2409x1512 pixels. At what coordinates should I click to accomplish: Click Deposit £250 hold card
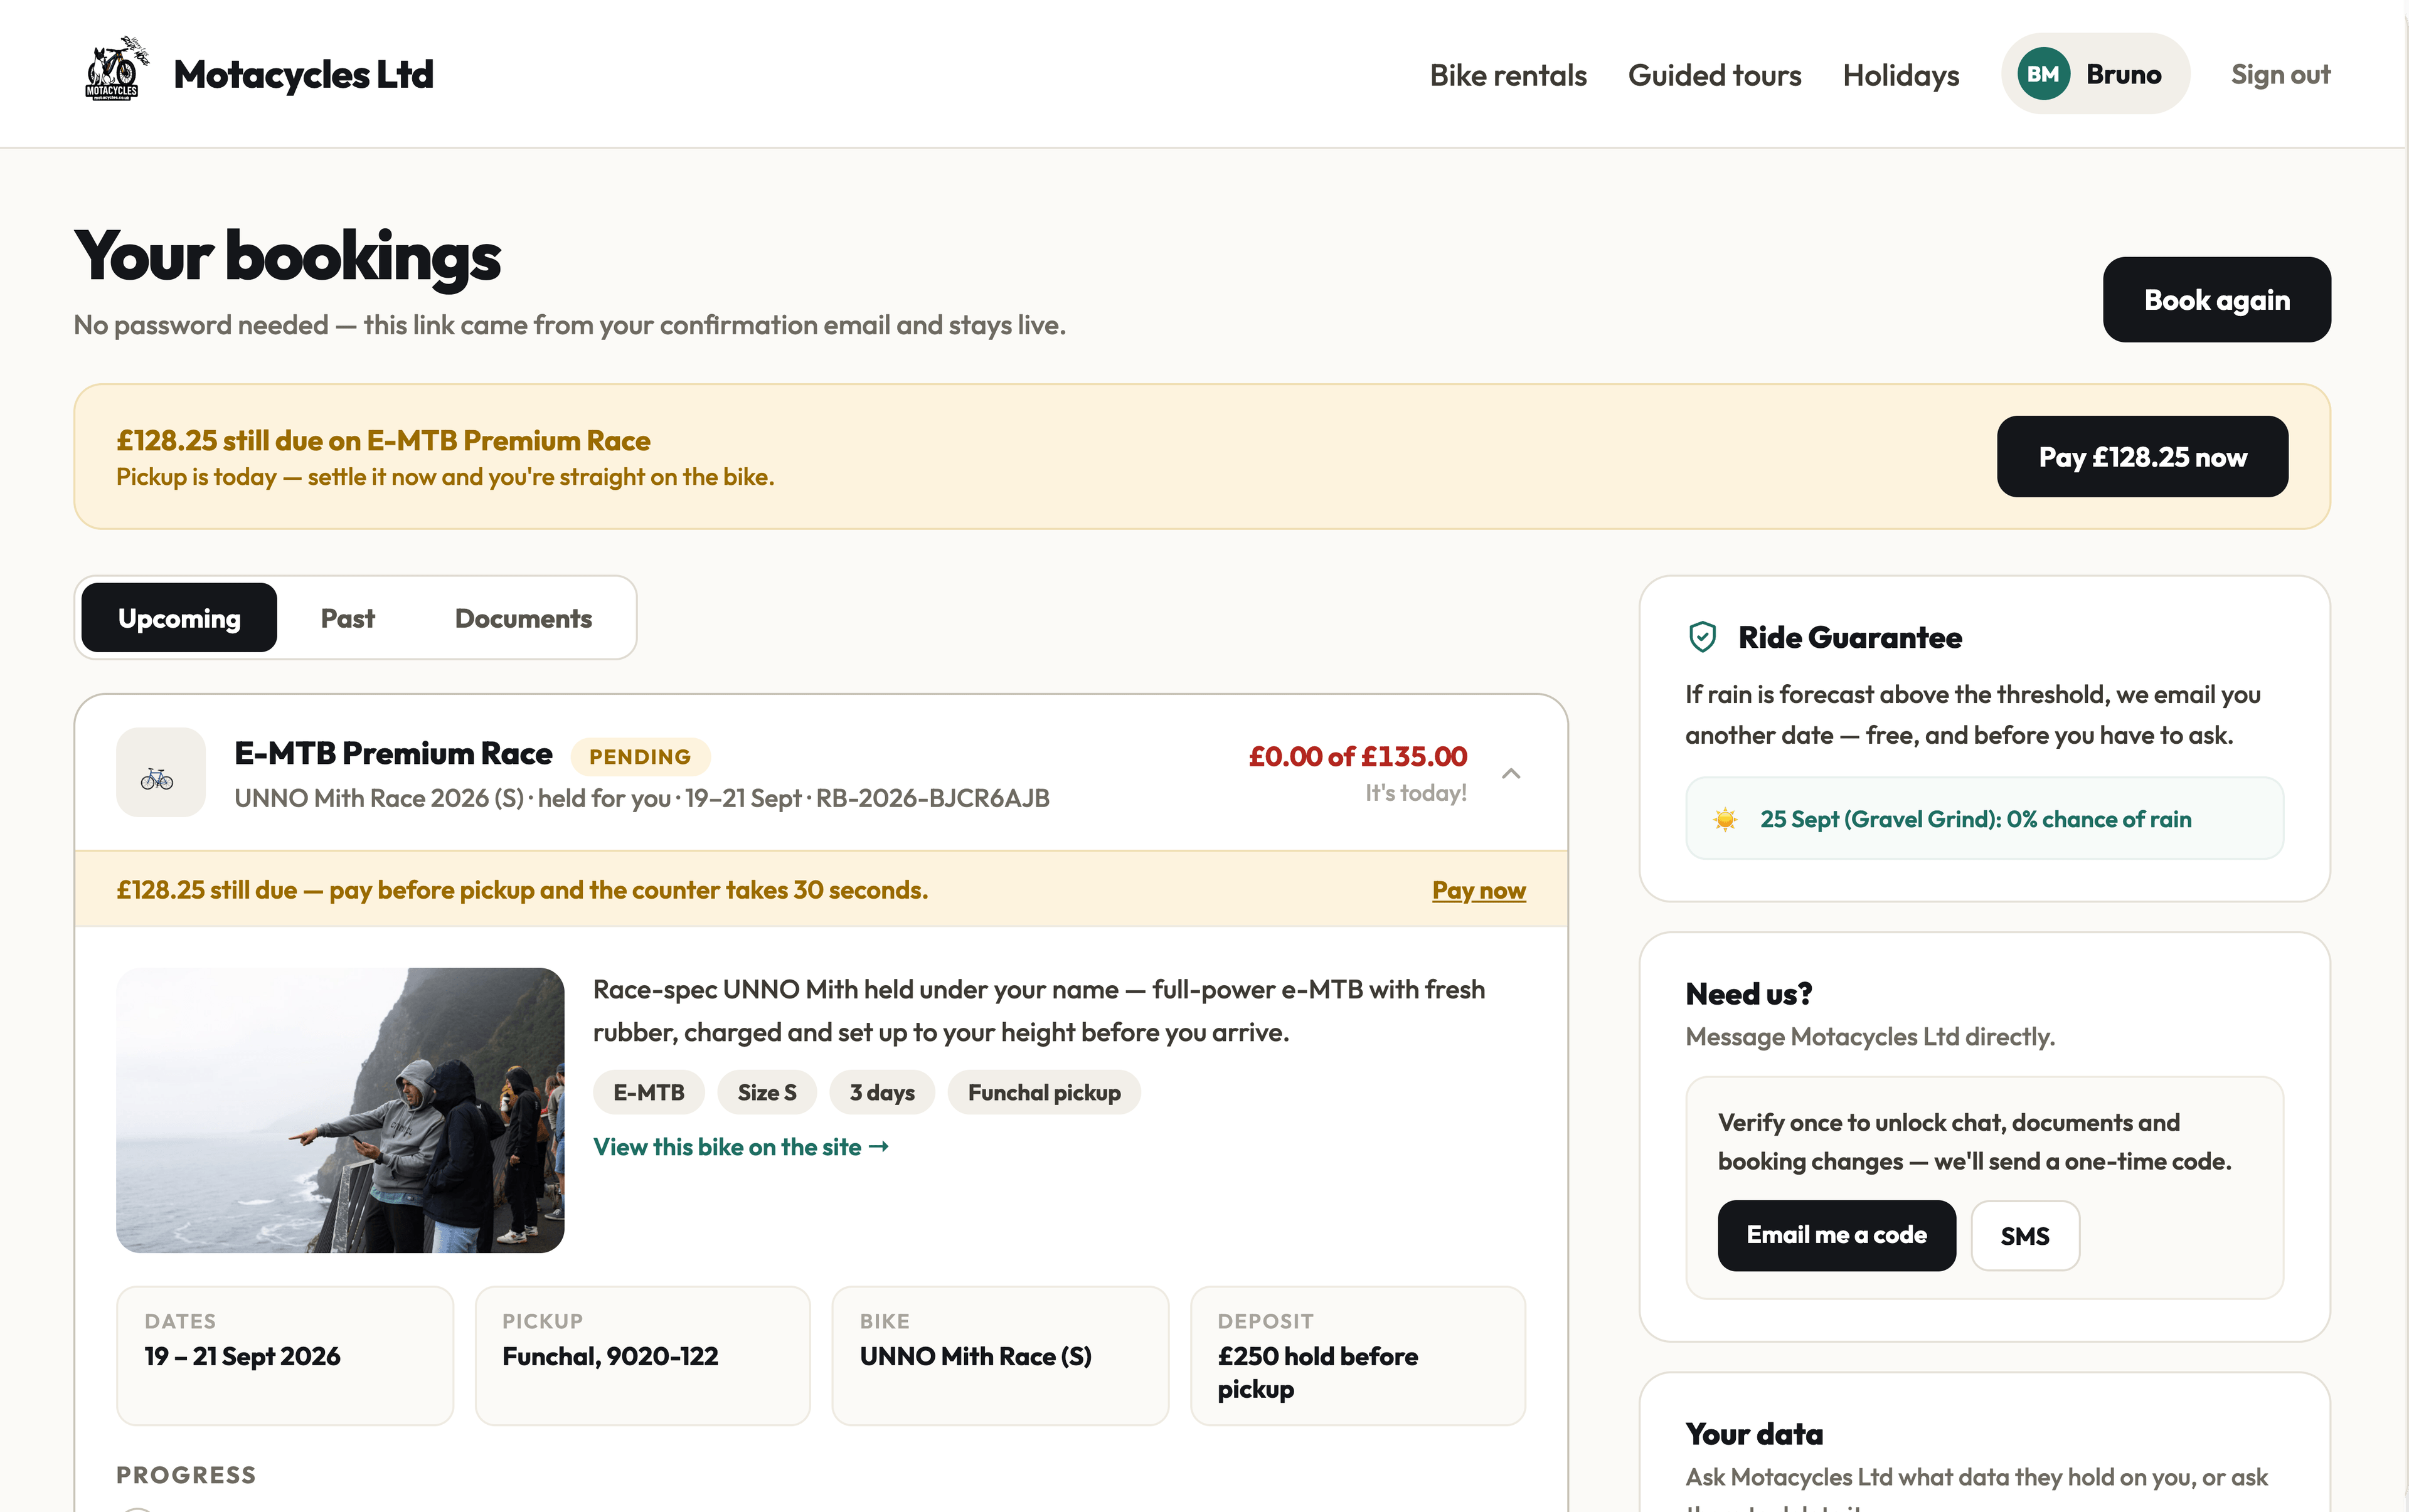1358,1355
